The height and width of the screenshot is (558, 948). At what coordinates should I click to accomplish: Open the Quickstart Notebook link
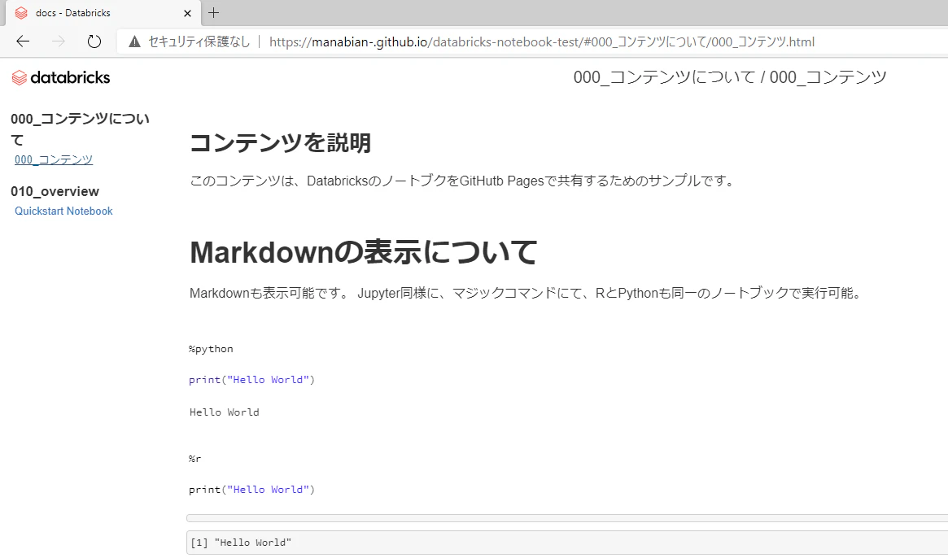(63, 211)
